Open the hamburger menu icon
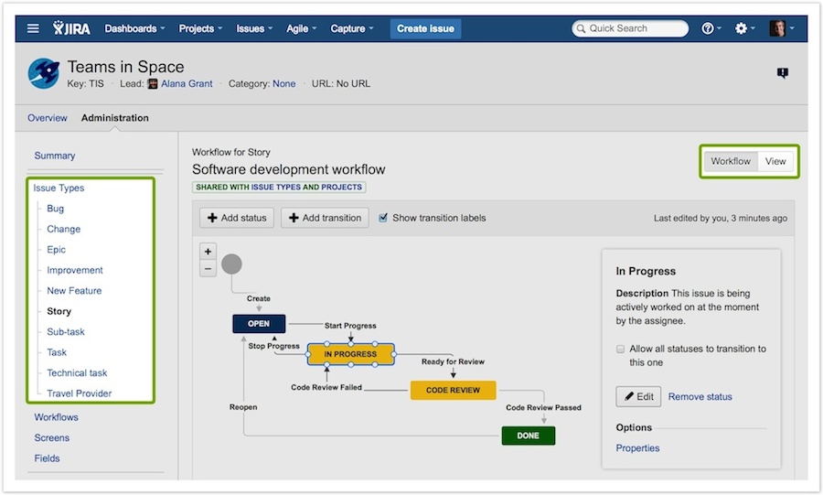Screen dimensions: 823x495 click(33, 28)
